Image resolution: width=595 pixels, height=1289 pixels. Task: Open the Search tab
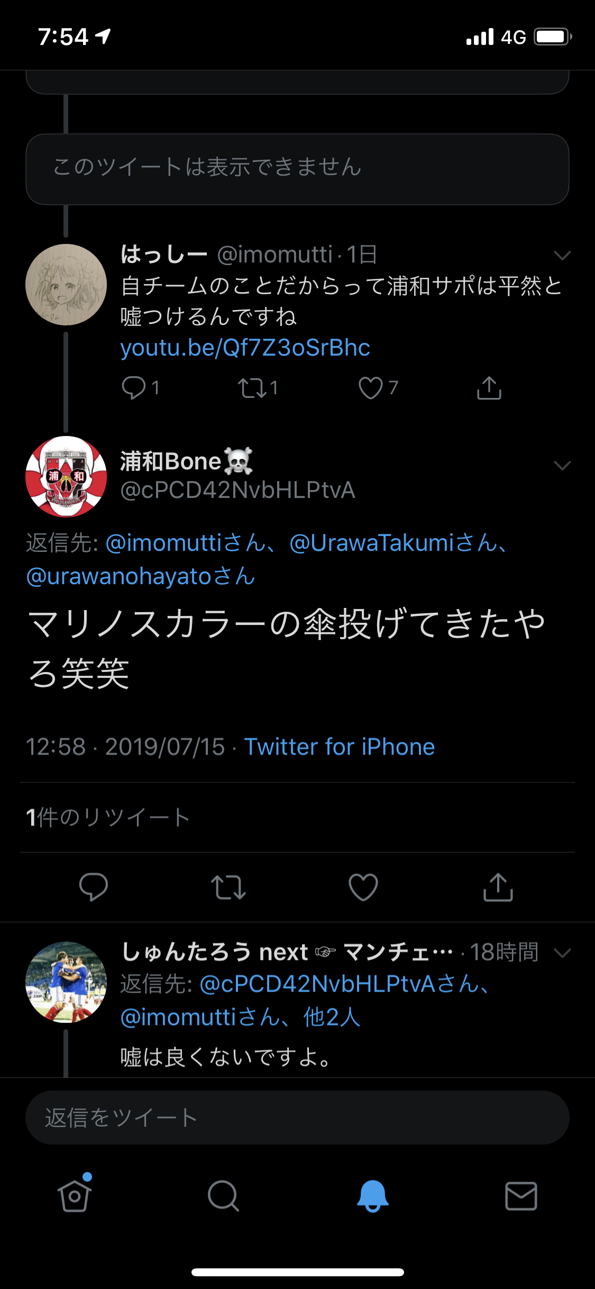coord(223,1196)
